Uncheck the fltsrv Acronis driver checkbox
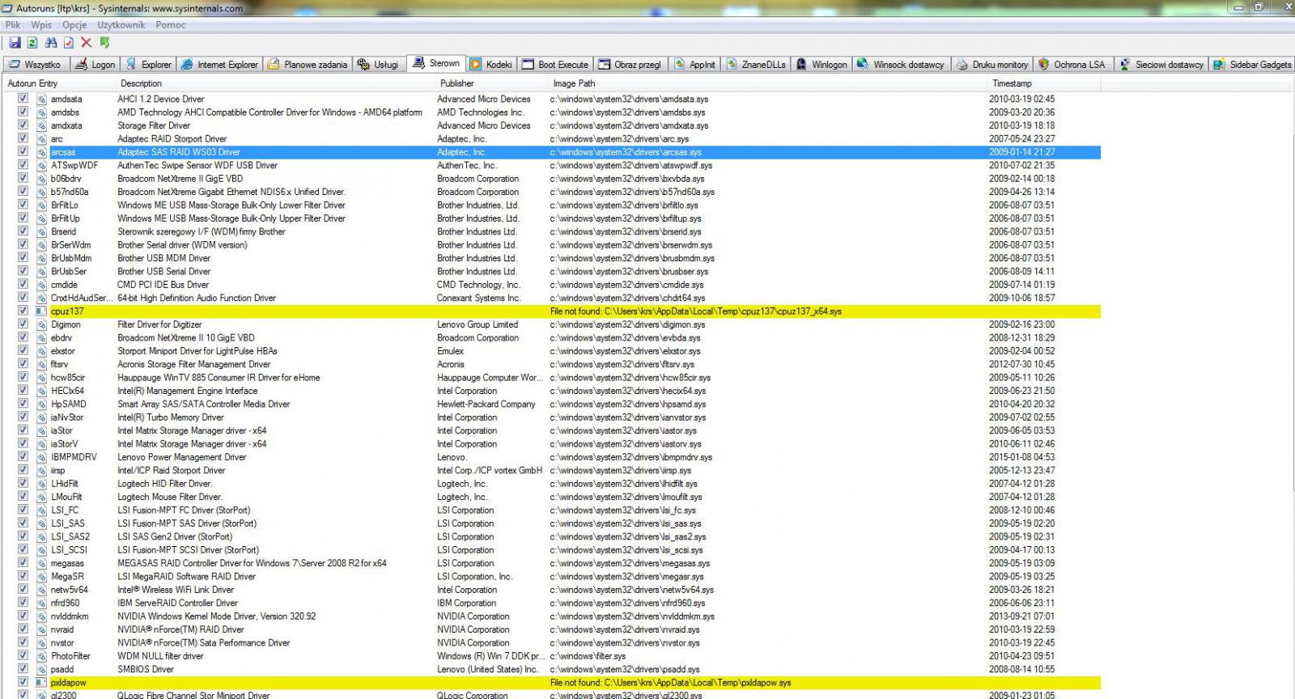 [x=23, y=364]
